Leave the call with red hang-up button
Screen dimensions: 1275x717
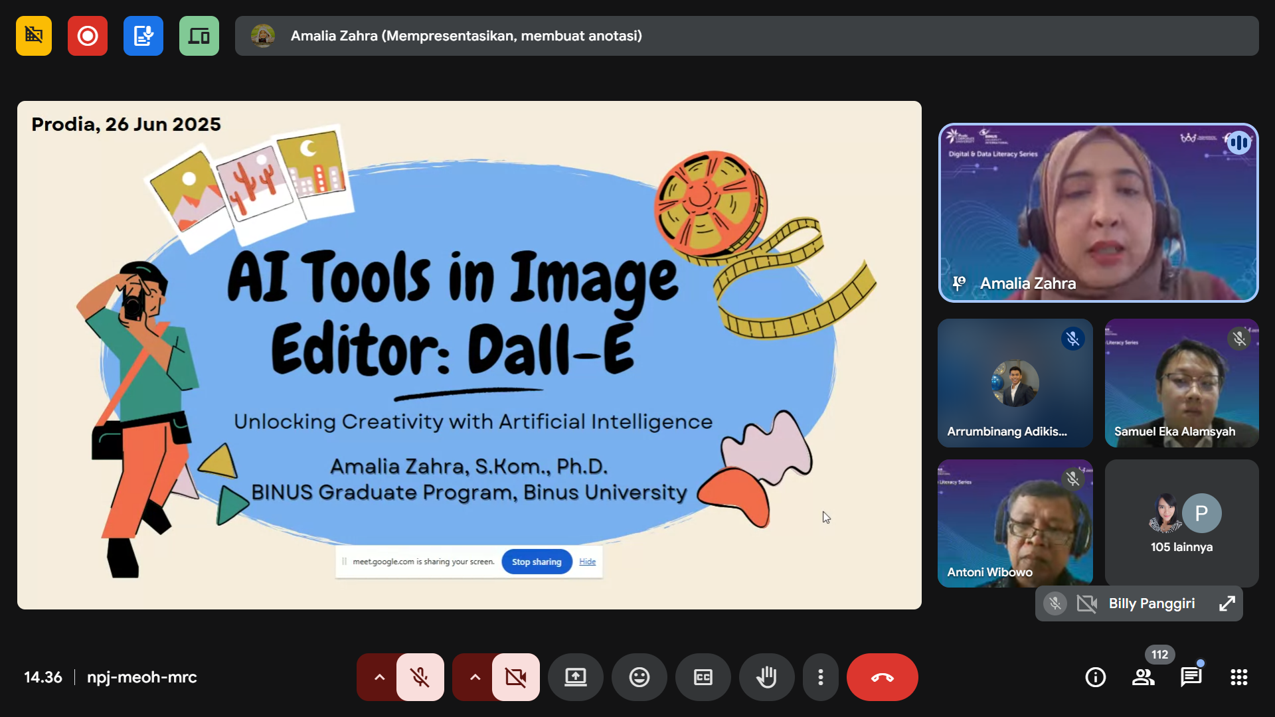point(883,677)
